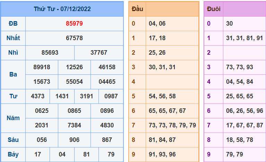Select fifth prize number 0896

107,111
